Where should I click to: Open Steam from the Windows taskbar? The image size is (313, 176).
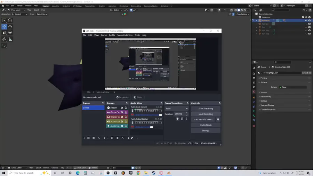pyautogui.click(x=153, y=173)
